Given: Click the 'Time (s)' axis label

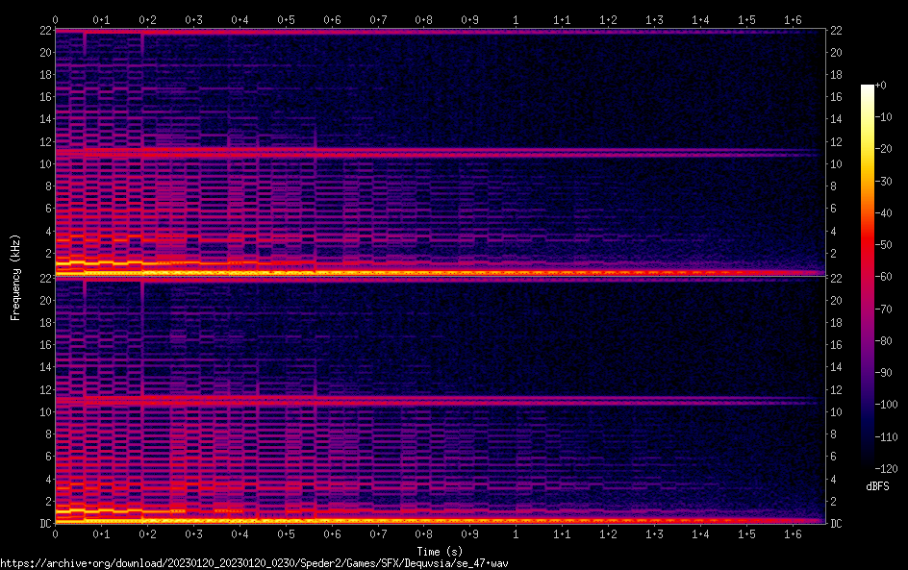Looking at the screenshot, I should click(440, 551).
